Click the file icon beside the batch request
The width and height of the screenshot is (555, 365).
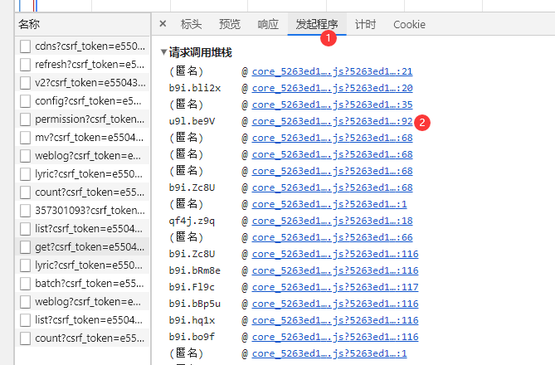(x=26, y=284)
